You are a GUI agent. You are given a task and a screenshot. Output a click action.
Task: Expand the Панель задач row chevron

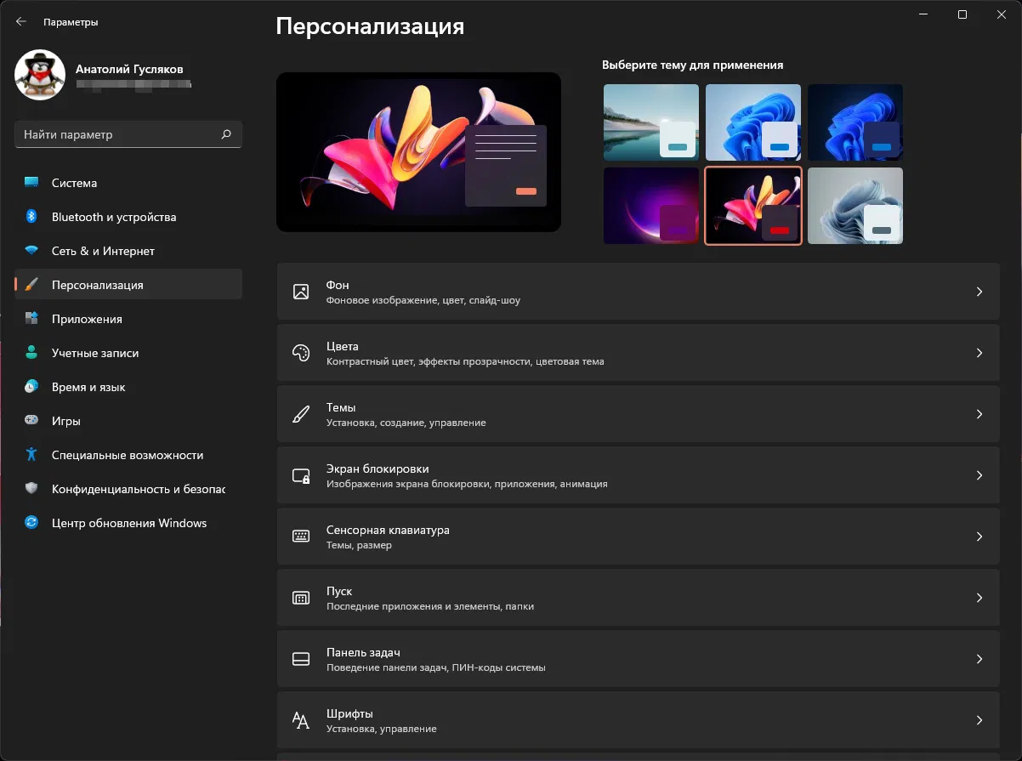[979, 659]
